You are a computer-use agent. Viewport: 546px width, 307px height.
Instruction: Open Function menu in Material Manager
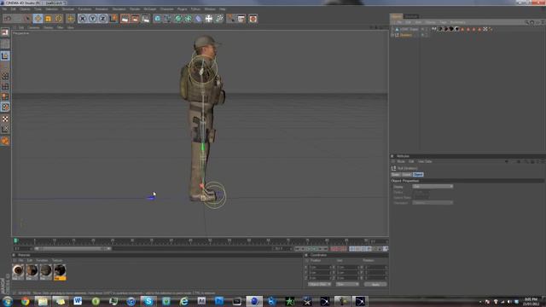tap(42, 260)
